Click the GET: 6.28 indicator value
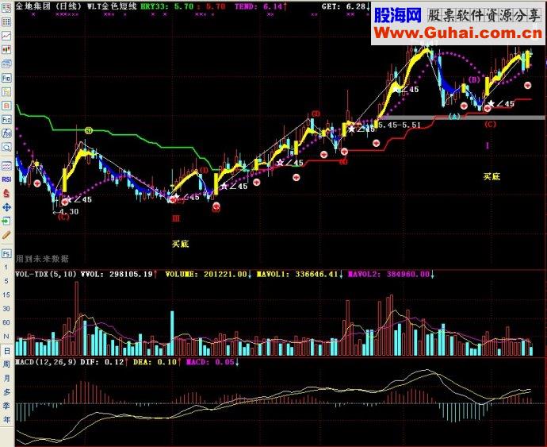This screenshot has height=447, width=547. [x=346, y=6]
